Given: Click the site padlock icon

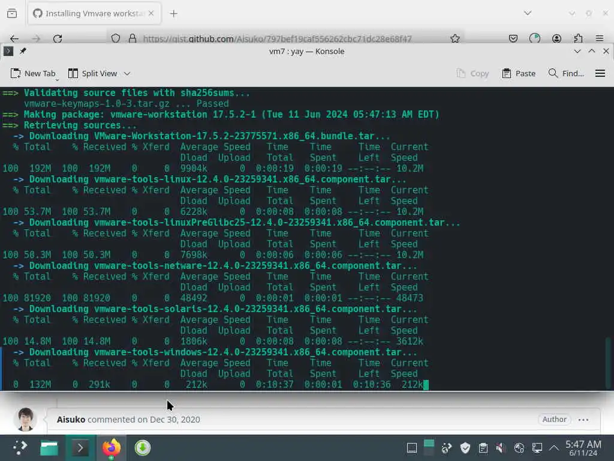Looking at the screenshot, I should click(133, 38).
